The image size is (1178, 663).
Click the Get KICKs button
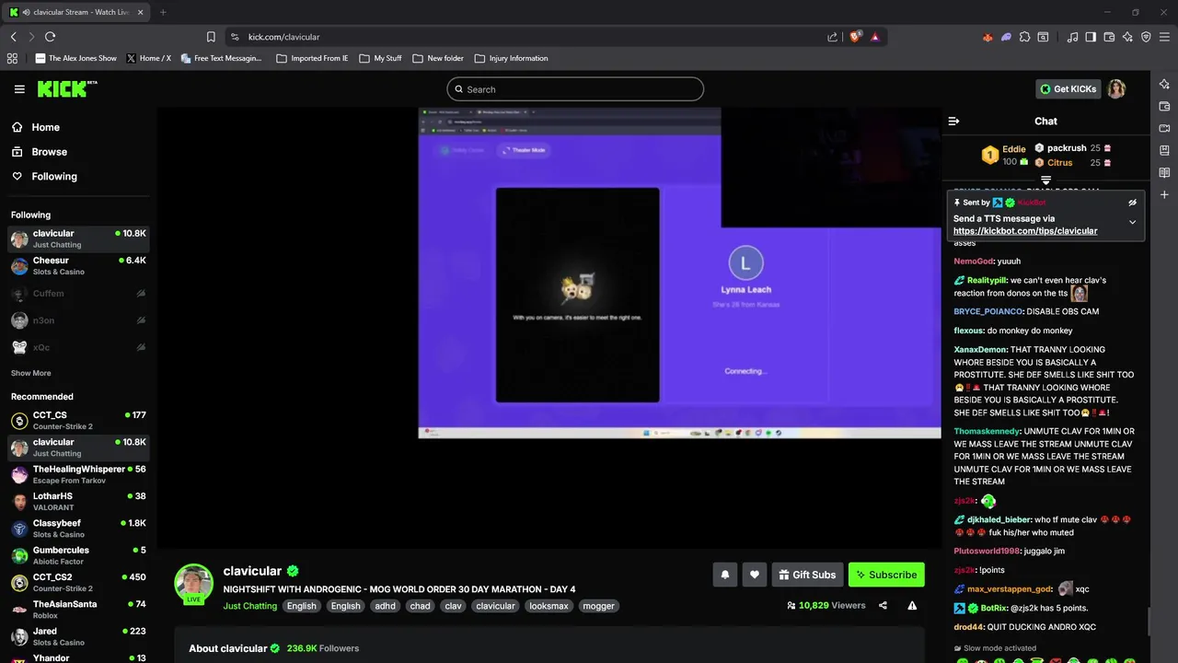(1068, 88)
